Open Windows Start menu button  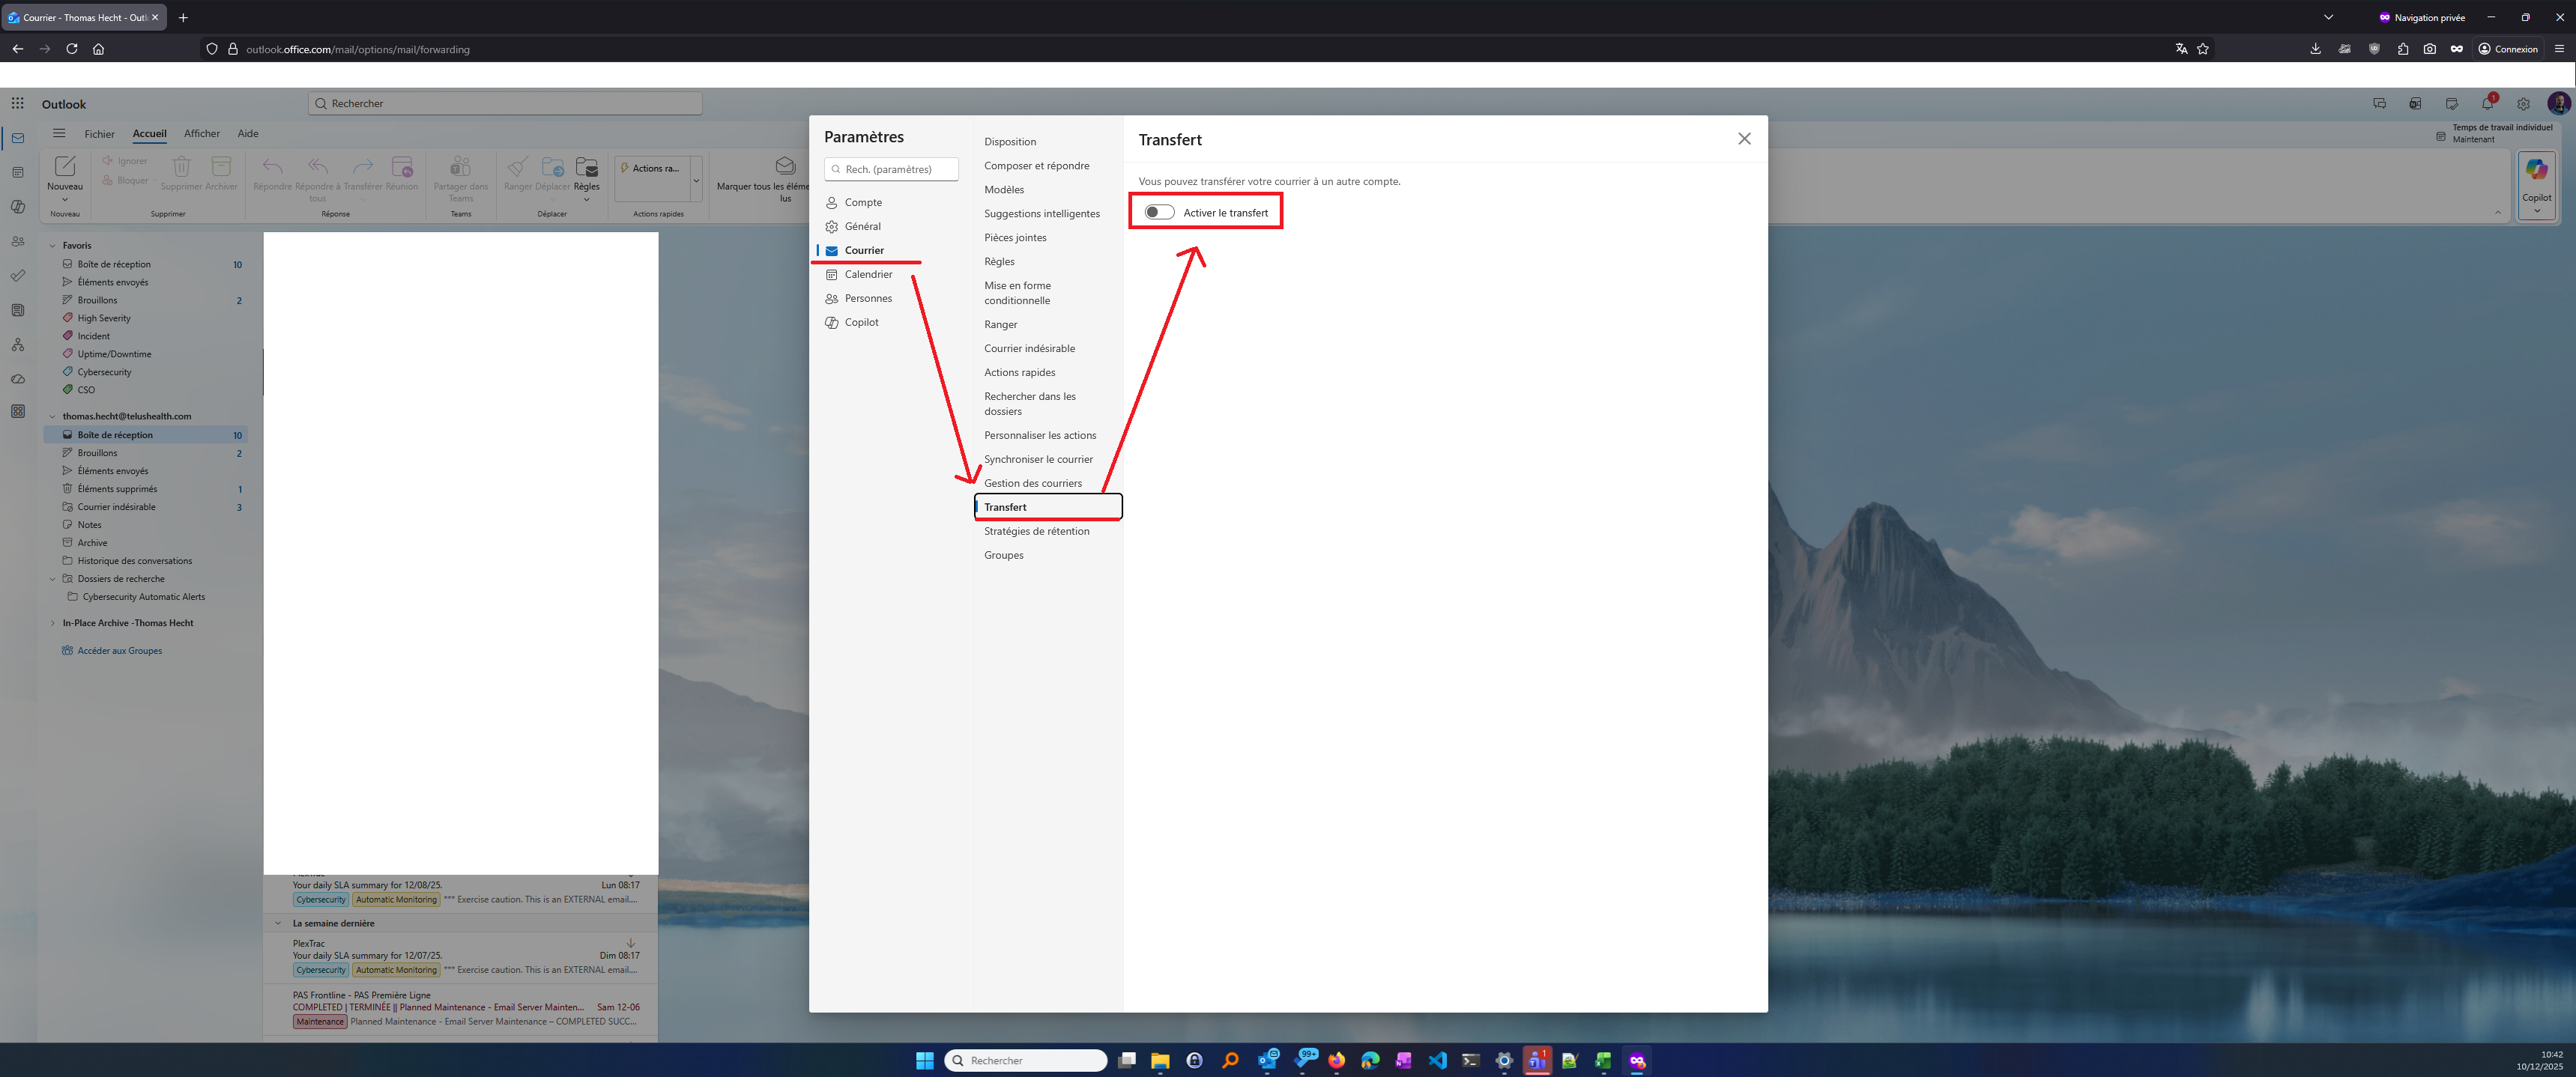924,1060
